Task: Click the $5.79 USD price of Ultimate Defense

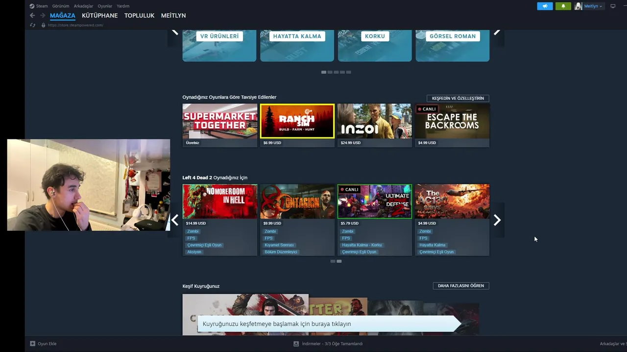Action: point(350,223)
